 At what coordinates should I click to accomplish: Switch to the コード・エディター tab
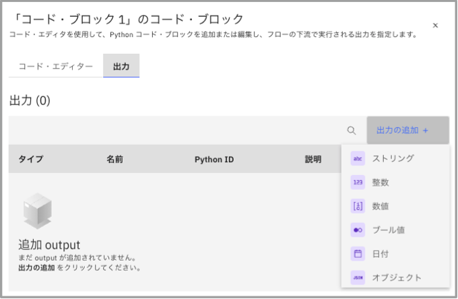click(56, 67)
